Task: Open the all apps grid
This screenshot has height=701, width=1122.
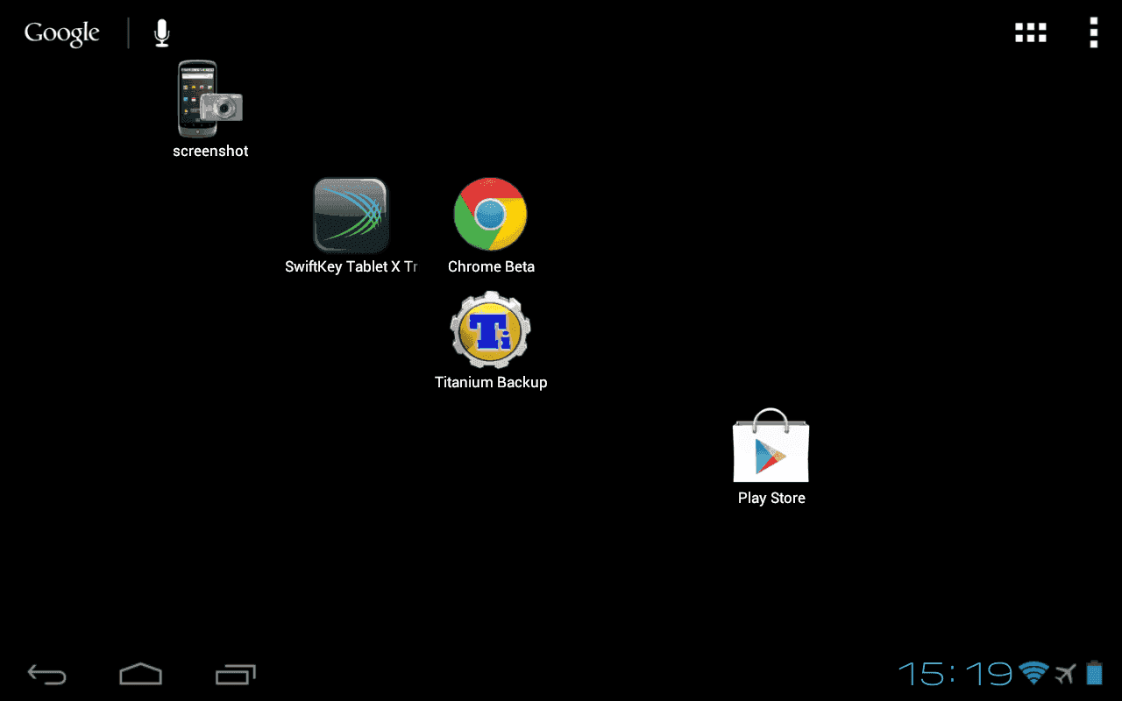Action: tap(1031, 33)
